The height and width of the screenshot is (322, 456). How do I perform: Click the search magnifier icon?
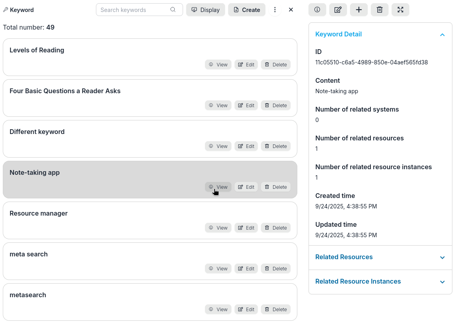coord(173,10)
